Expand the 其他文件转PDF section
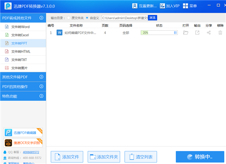The width and height of the screenshot is (226, 164). click(x=41, y=77)
